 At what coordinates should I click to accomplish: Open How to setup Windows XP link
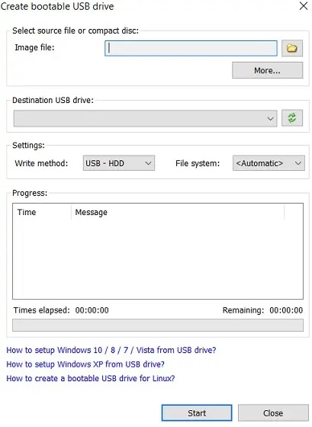tap(85, 364)
